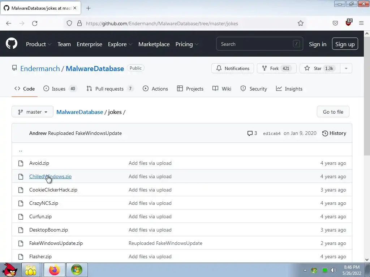The width and height of the screenshot is (370, 277).
Task: Open the DesktopBoom.zip file
Action: pos(49,230)
